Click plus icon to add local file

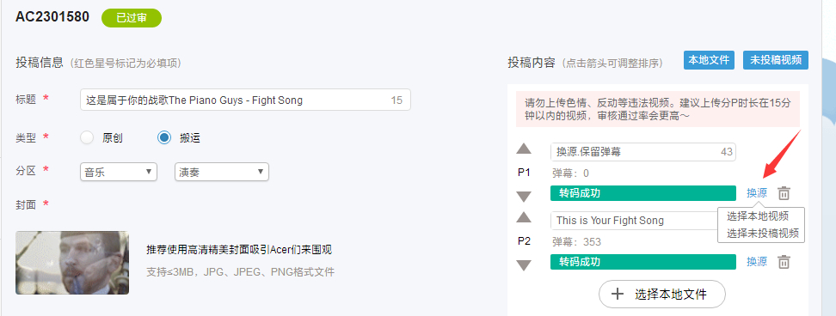point(617,295)
